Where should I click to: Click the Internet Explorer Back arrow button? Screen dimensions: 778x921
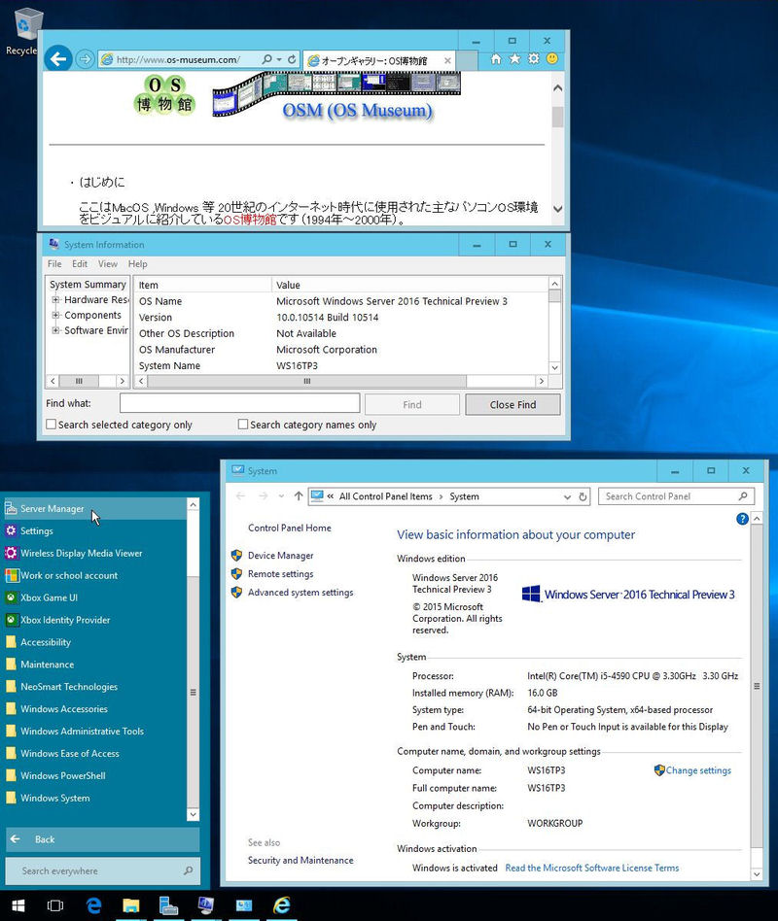click(58, 58)
